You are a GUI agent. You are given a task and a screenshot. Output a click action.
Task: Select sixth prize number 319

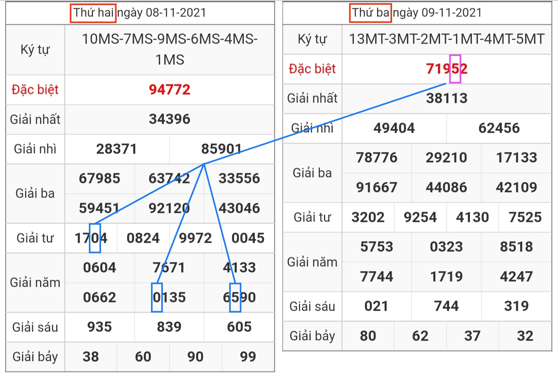[x=517, y=306]
